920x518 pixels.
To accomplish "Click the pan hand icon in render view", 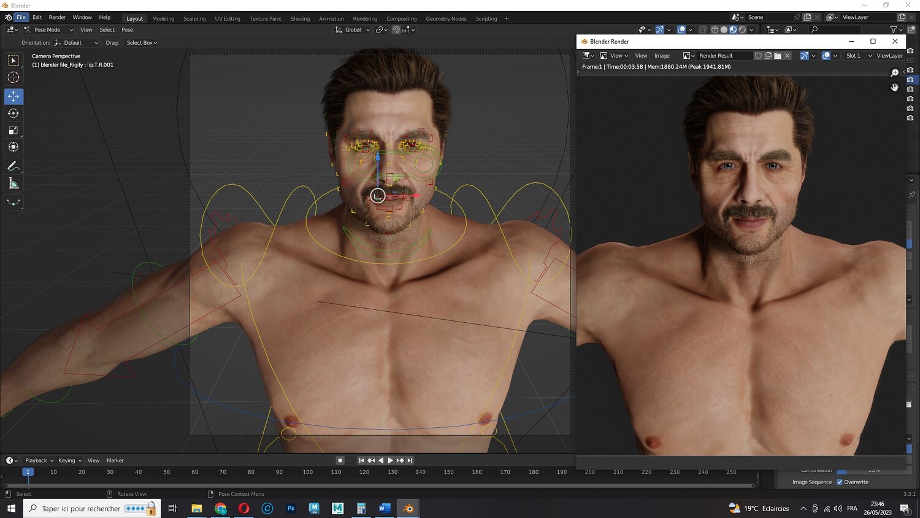I will 895,87.
